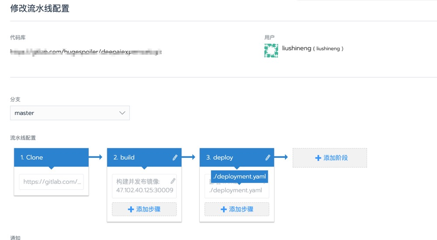
Task: Click the 添加阶段 add stage button
Action: click(329, 158)
